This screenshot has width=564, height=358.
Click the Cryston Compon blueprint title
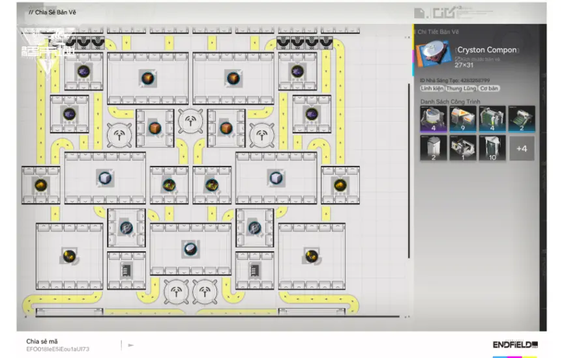[486, 50]
